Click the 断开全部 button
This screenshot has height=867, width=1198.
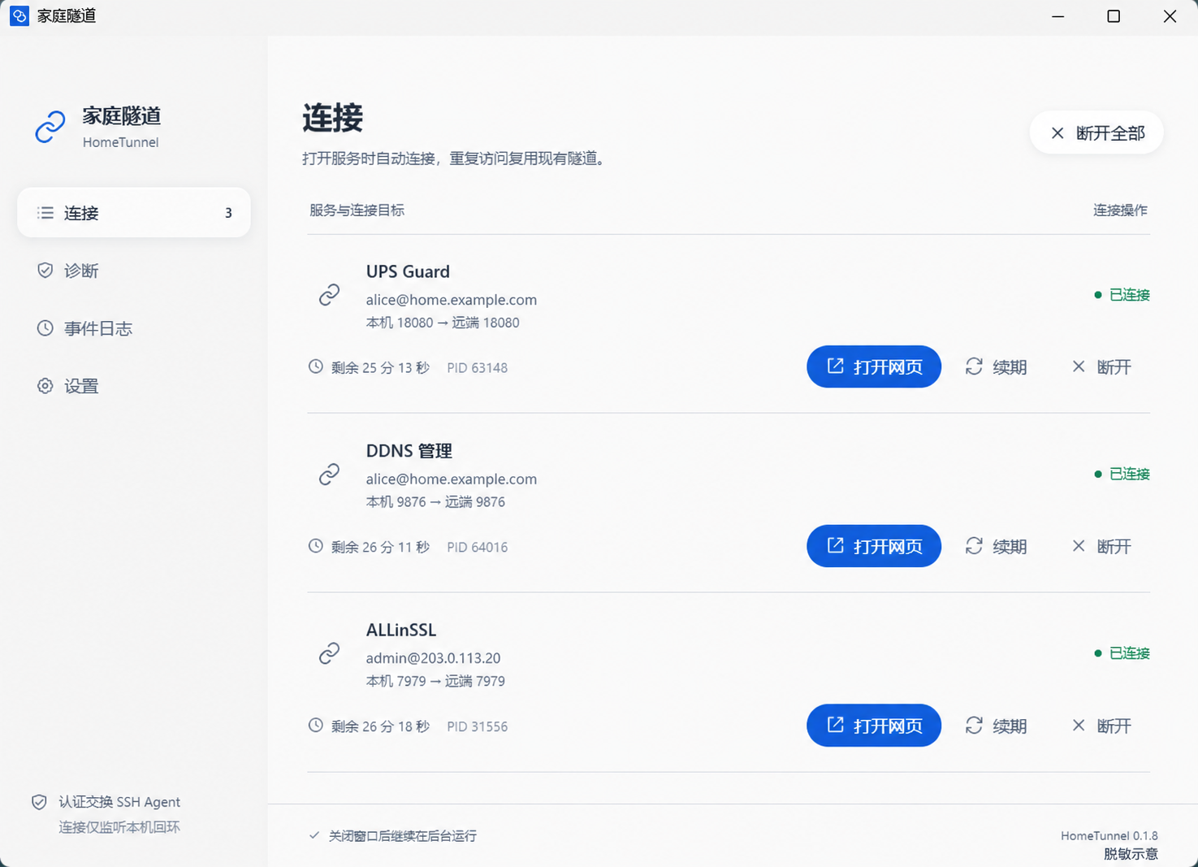(x=1096, y=132)
